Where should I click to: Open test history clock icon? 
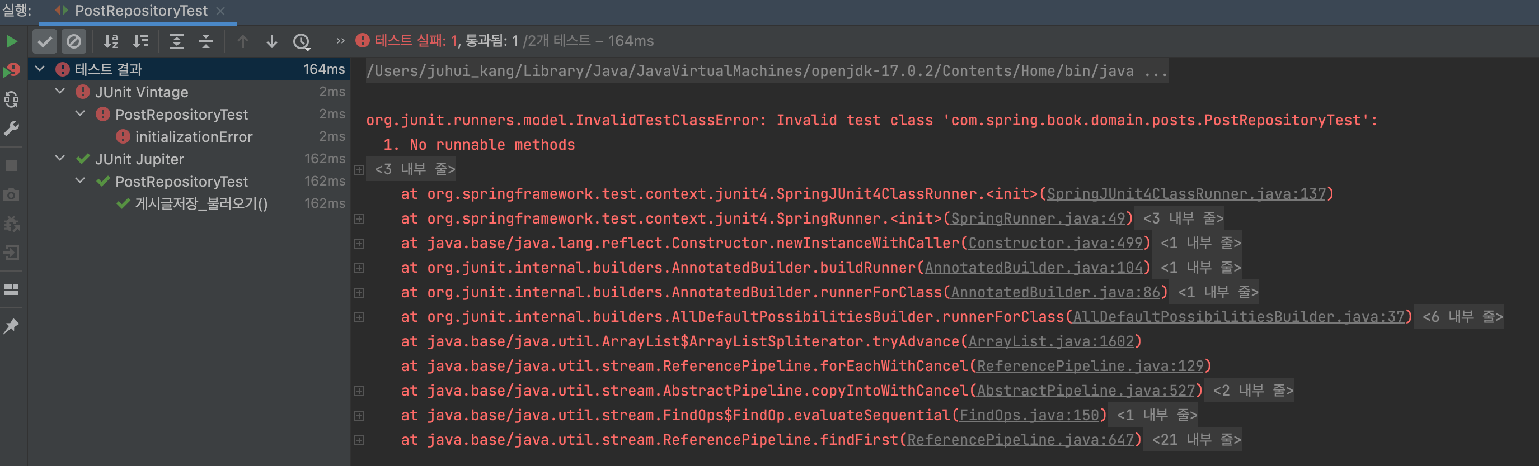point(302,41)
